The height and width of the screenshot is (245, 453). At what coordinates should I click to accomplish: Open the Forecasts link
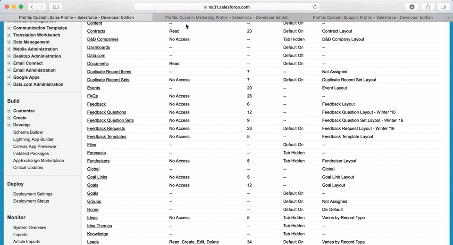coord(96,153)
